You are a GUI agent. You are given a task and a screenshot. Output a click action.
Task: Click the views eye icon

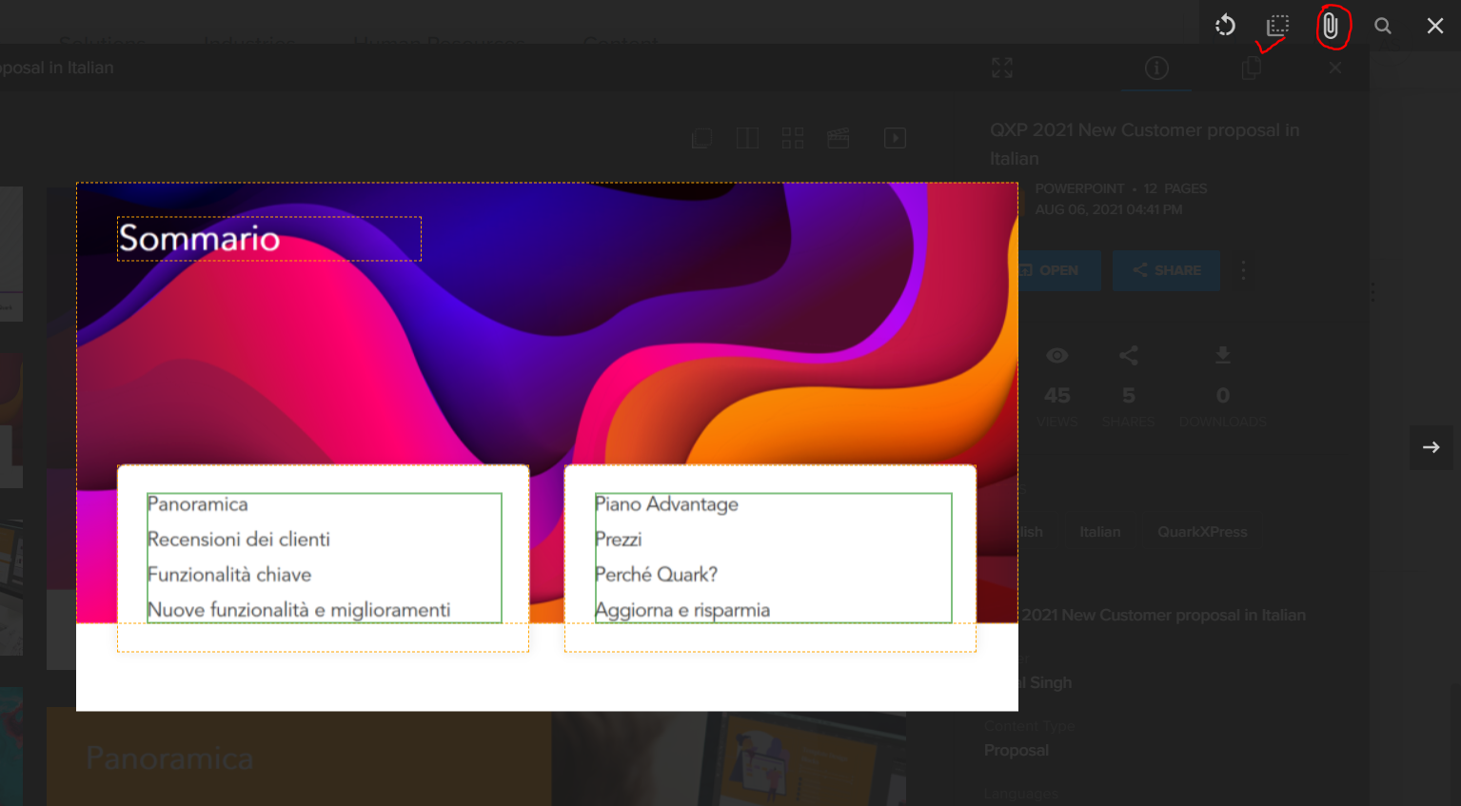click(x=1057, y=356)
